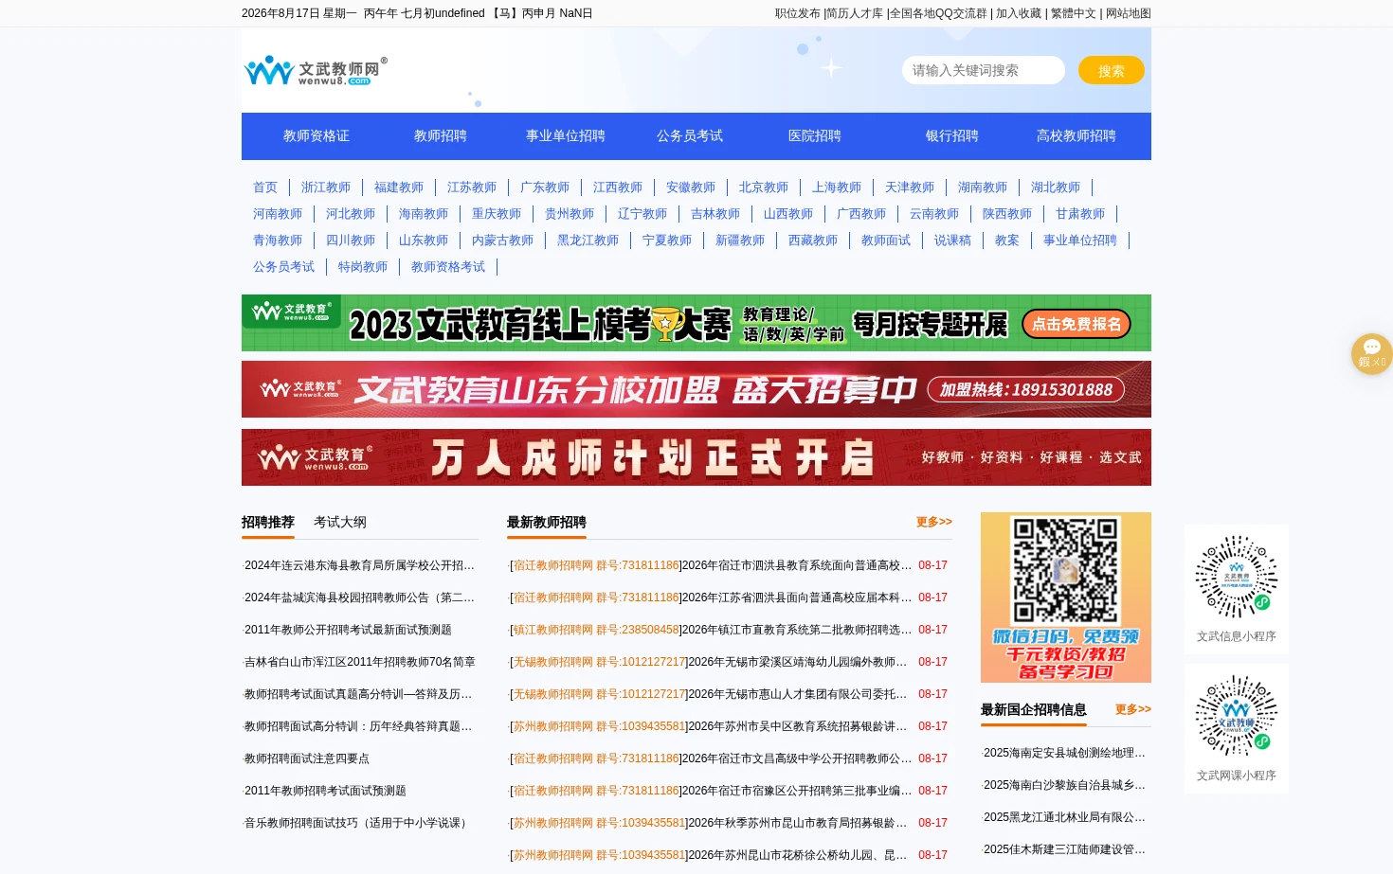Click the orange 搜索 button

[1112, 70]
